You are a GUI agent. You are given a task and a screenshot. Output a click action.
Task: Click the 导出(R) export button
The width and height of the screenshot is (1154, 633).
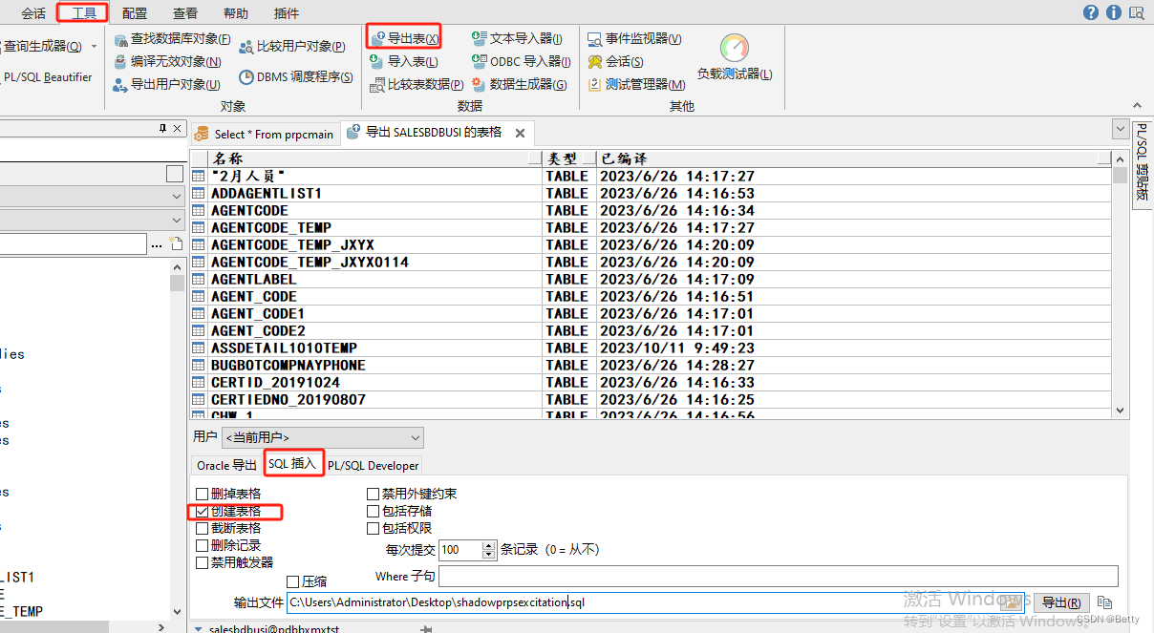point(1061,602)
